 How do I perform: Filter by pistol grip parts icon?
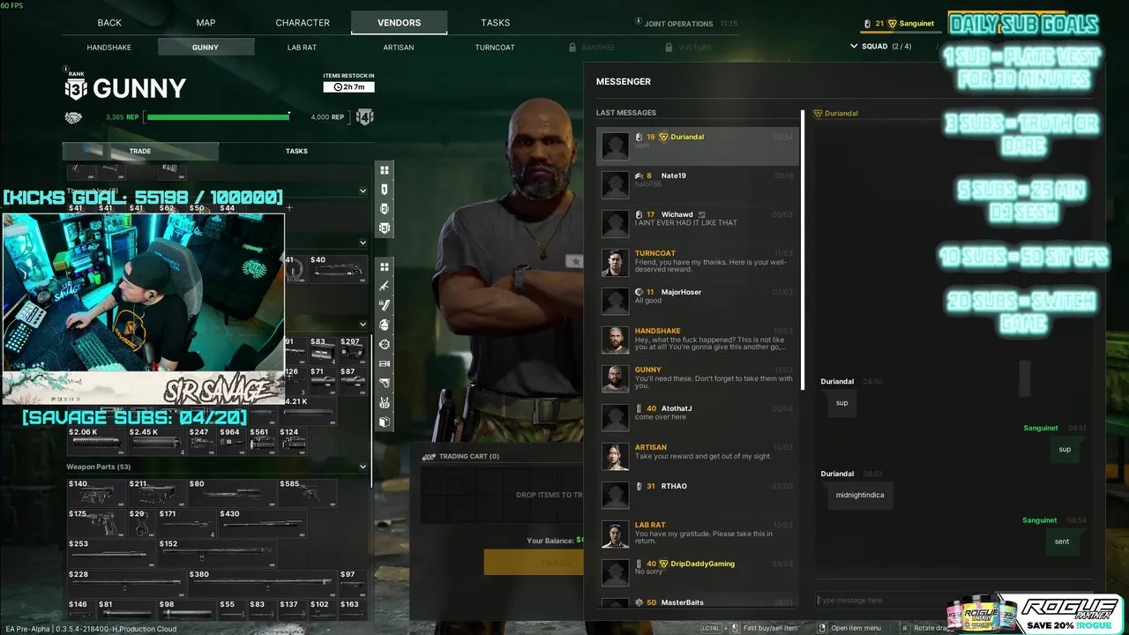coord(385,383)
